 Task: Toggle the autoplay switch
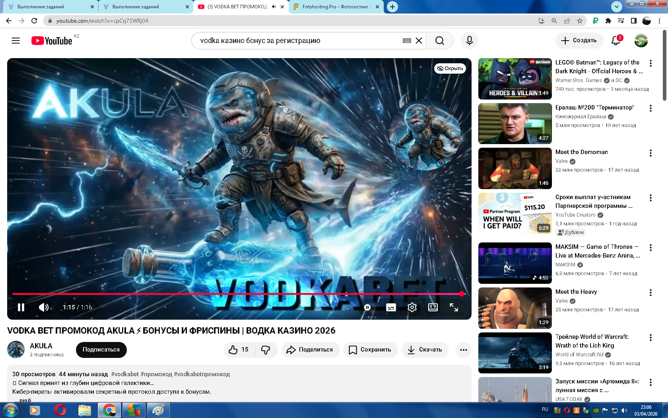367,307
